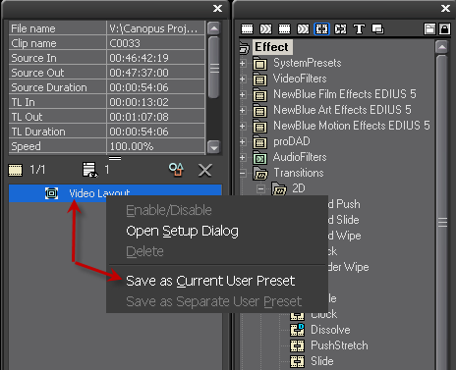Click the folder view icon in Effect palette
Image resolution: width=456 pixels, height=370 pixels.
coord(429,29)
